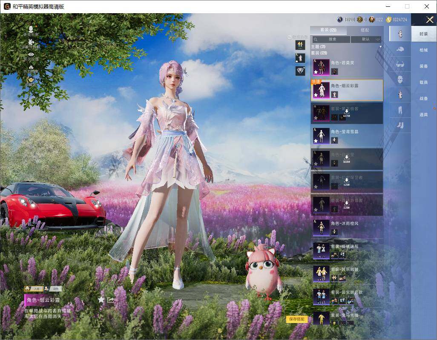Open the puzzle-piece decompose icon
This screenshot has width=437, height=340.
(x=31, y=42)
